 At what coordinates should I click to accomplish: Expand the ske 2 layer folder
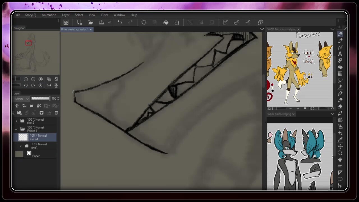[16, 121]
